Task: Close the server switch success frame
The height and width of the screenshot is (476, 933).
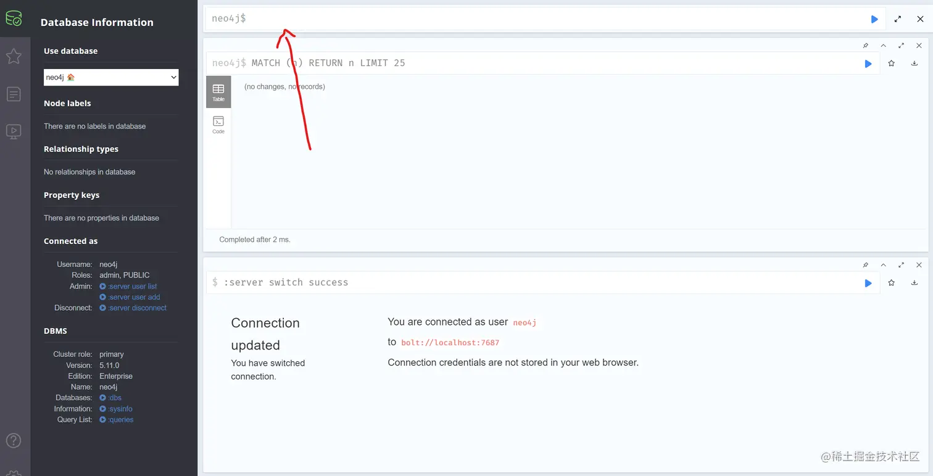Action: [x=919, y=265]
